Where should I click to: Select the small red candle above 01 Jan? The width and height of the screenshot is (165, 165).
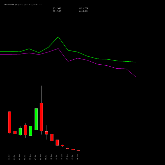pos(15,132)
